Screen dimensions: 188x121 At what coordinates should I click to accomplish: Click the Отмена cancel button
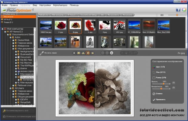(158, 94)
